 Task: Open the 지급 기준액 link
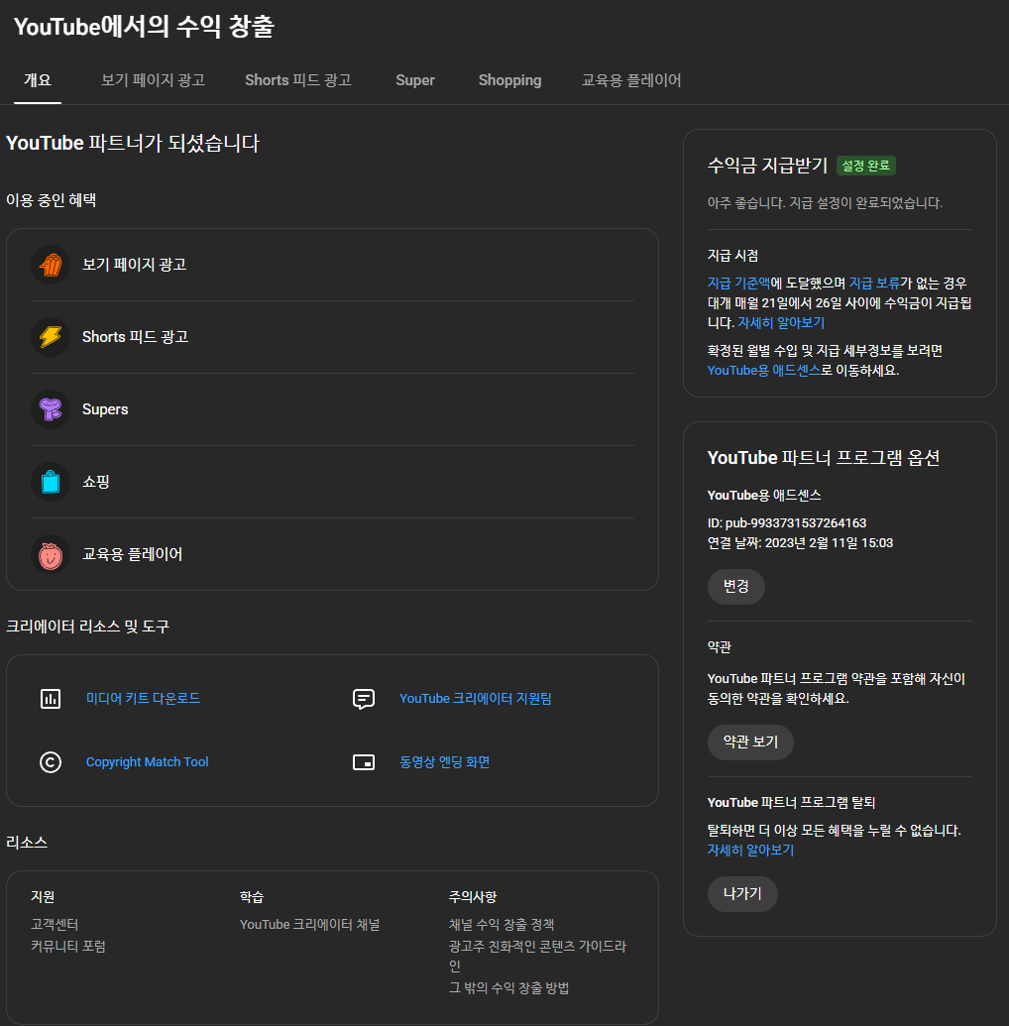pos(738,283)
